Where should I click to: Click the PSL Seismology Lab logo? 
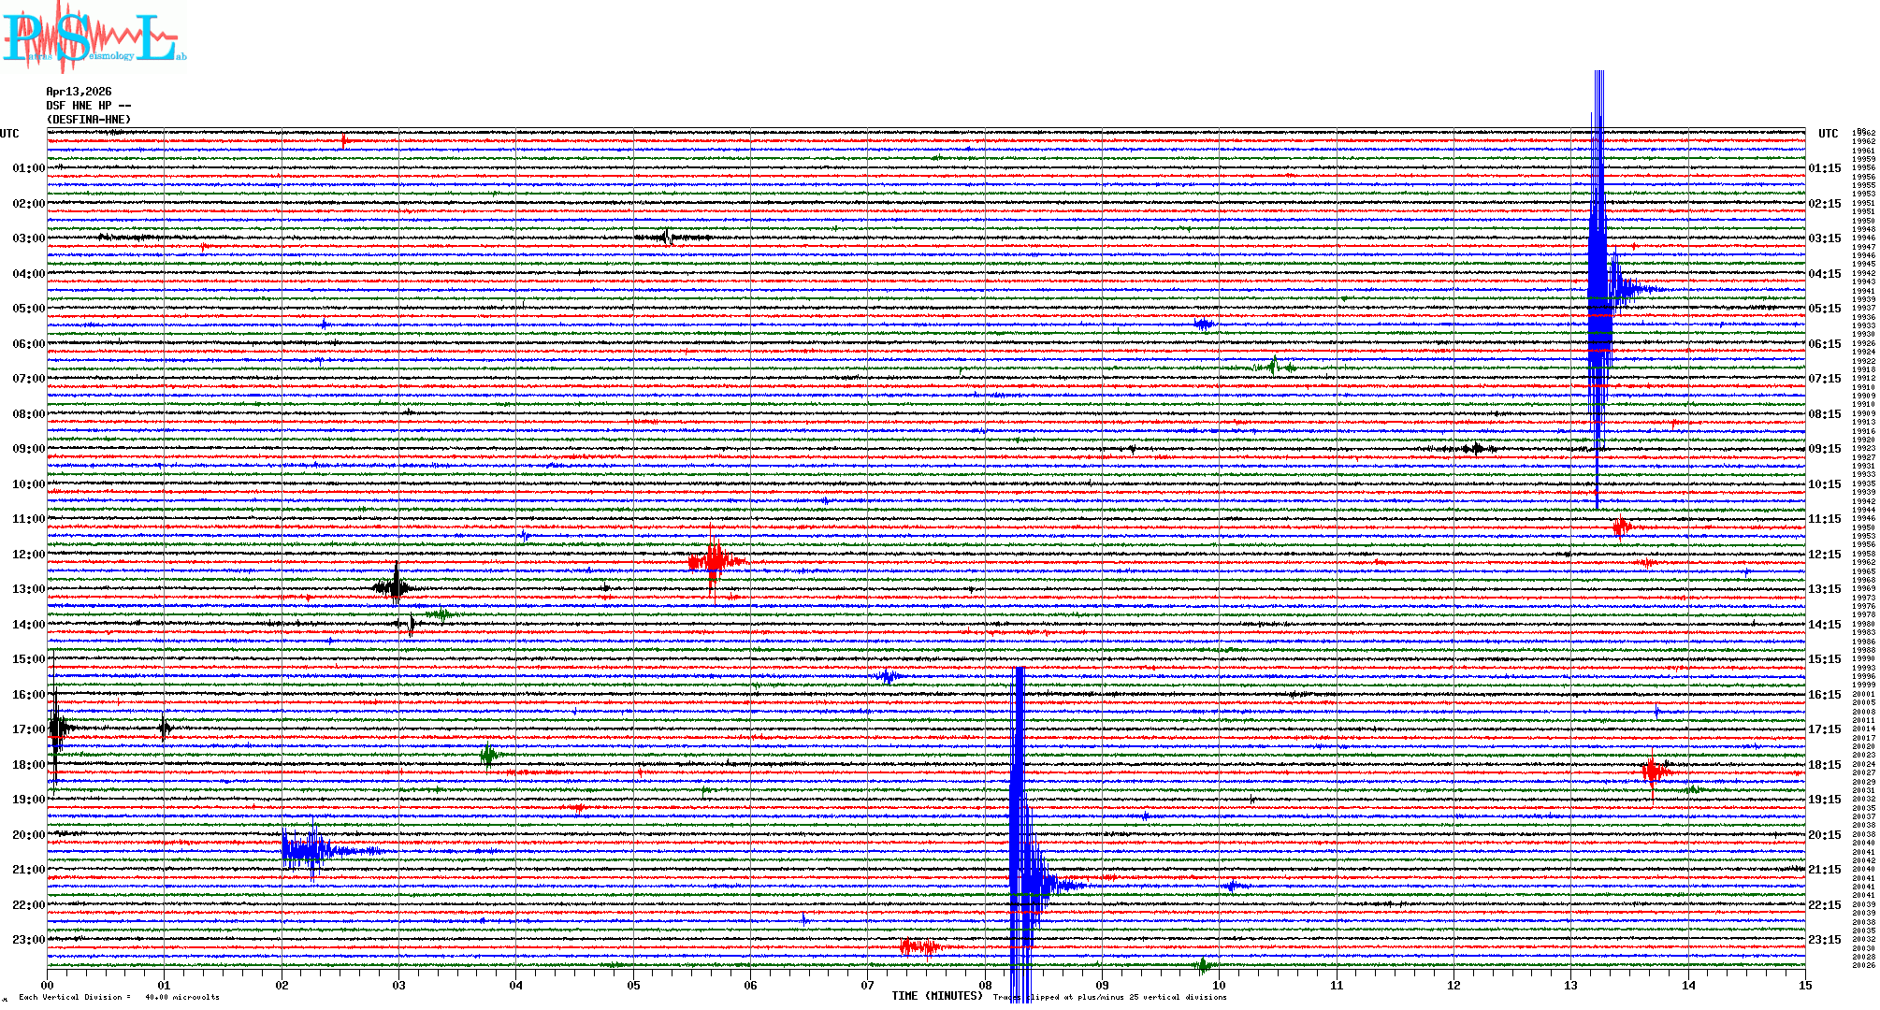pos(94,37)
